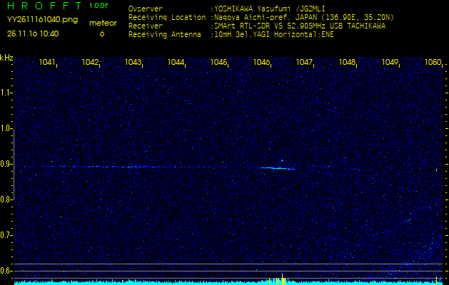Select the 1043 time marker

[x=133, y=63]
